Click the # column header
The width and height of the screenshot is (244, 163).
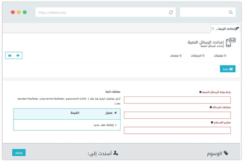tap(115, 113)
